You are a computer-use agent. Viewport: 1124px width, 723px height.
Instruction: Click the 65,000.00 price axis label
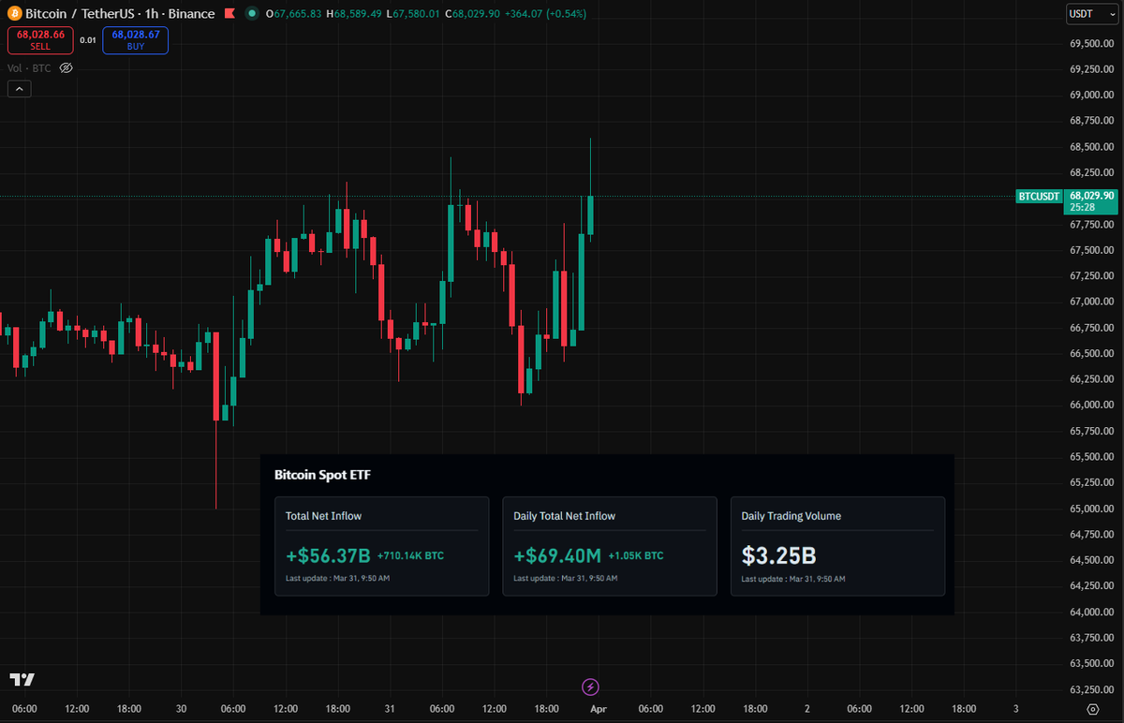1091,509
